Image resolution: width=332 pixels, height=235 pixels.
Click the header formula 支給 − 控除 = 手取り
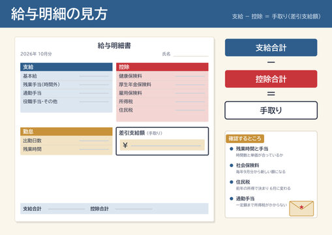point(276,16)
